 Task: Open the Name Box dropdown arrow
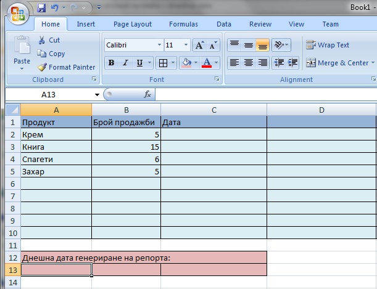97,94
